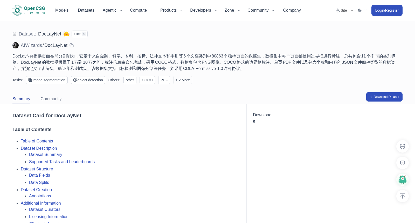Open the feedback chat floating button
415x223 pixels.
click(403, 163)
